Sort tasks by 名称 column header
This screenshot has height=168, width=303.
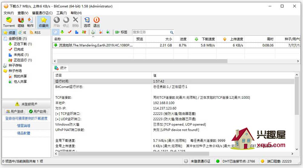[93, 39]
